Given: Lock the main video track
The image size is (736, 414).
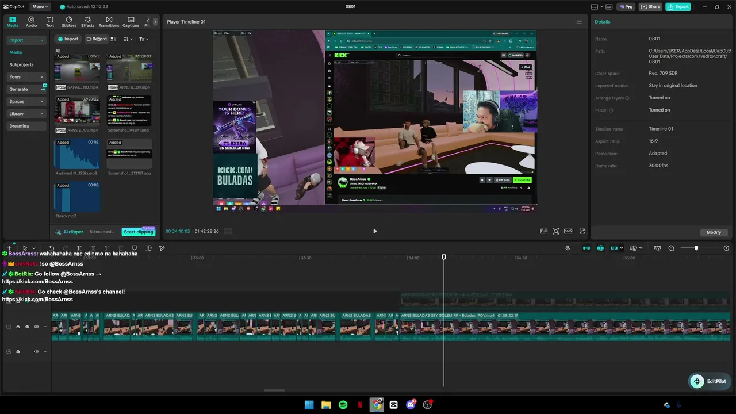Looking at the screenshot, I should click(x=18, y=327).
